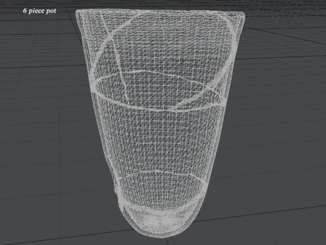Viewport: 326px width, 245px height.
Task: Click the "6 piece pot" label text
Action: pyautogui.click(x=39, y=11)
